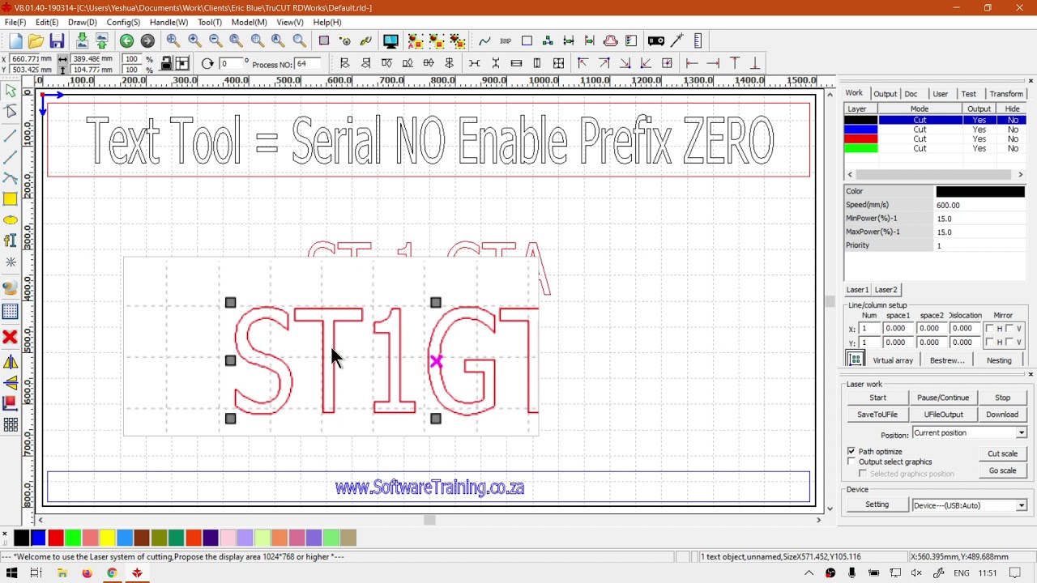Click the red X delete tool
Image resolution: width=1037 pixels, height=583 pixels.
pos(11,337)
